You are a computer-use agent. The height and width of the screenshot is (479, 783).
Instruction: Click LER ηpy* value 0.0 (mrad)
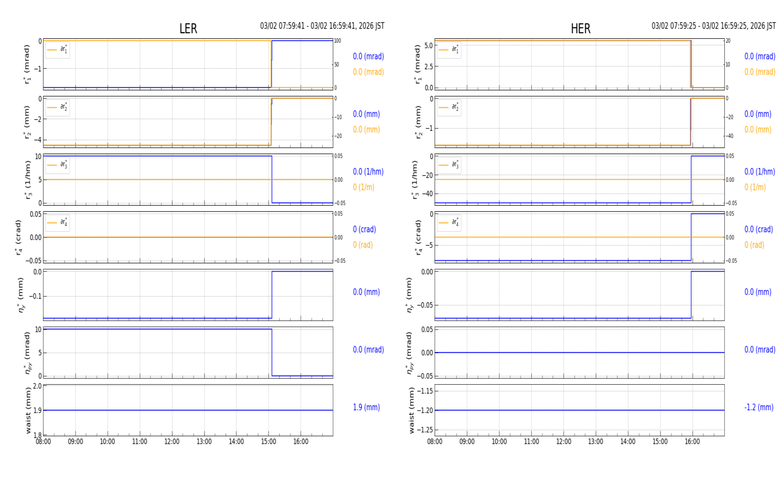coord(368,350)
